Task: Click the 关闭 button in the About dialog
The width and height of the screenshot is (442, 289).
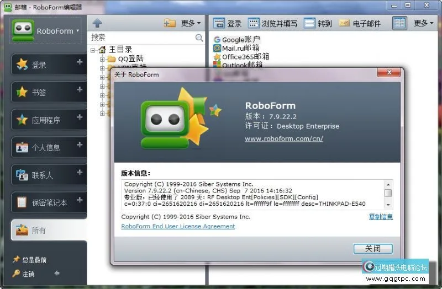Action: (x=373, y=248)
